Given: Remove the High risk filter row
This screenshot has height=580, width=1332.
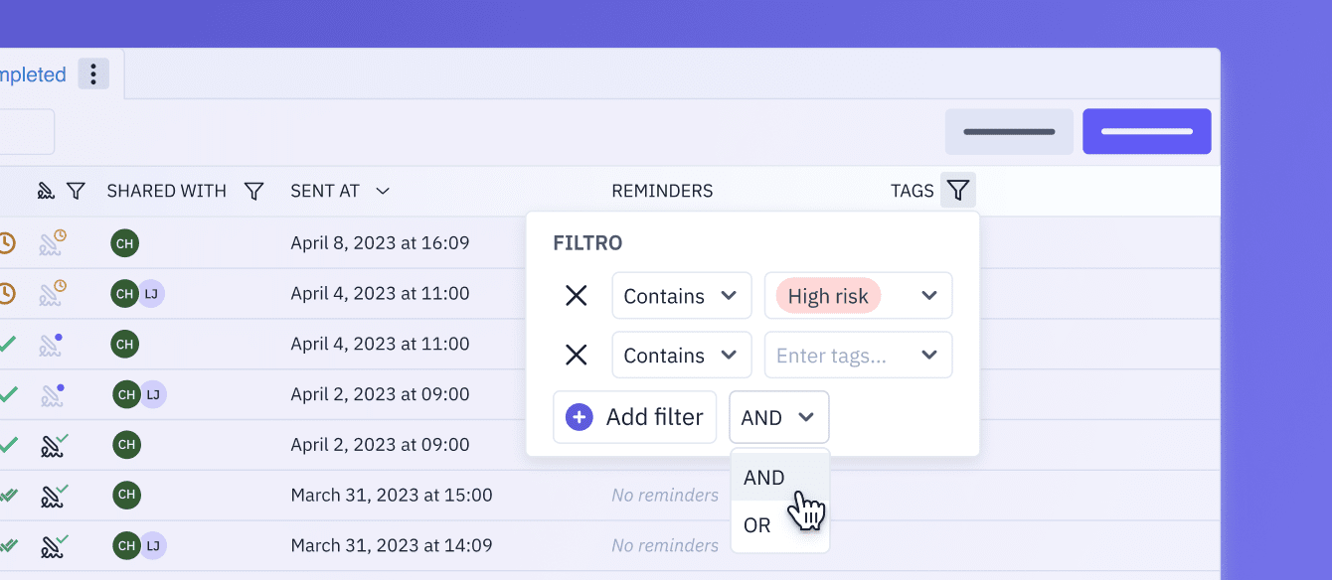Looking at the screenshot, I should [576, 296].
